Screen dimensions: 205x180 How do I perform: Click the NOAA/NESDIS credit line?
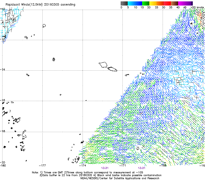pyautogui.click(x=120, y=178)
